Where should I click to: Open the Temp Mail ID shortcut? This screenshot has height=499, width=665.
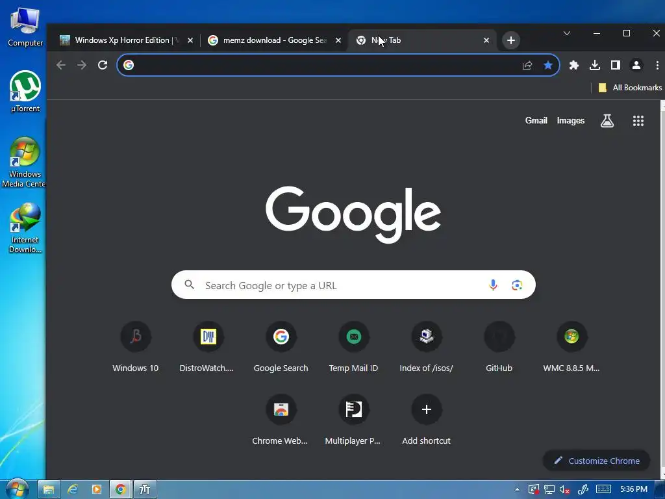click(354, 348)
